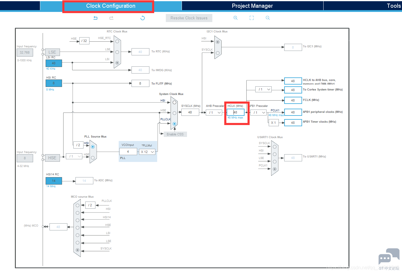The width and height of the screenshot is (402, 273).
Task: Click the LSI RC 40 block
Action: click(x=54, y=63)
